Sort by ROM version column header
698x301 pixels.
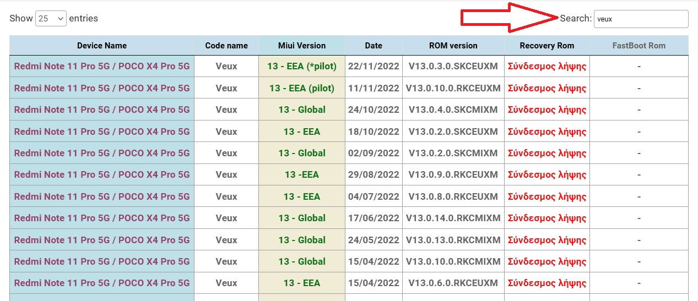click(x=453, y=46)
